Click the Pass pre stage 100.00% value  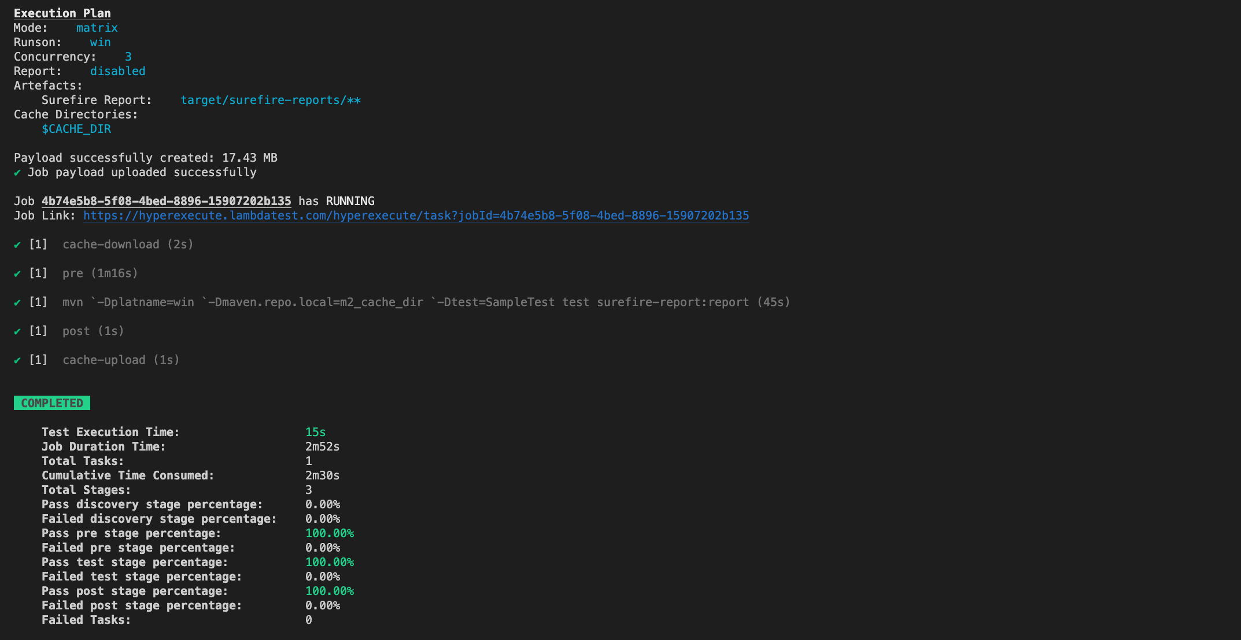329,533
